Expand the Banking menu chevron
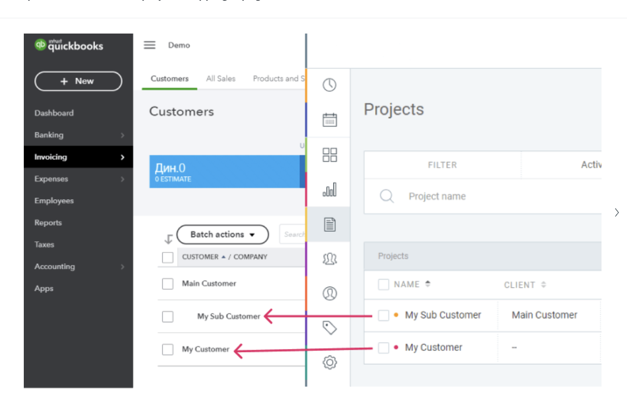 (x=122, y=135)
